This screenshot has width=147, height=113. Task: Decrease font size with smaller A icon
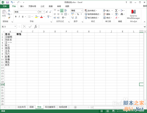click(x=50, y=12)
